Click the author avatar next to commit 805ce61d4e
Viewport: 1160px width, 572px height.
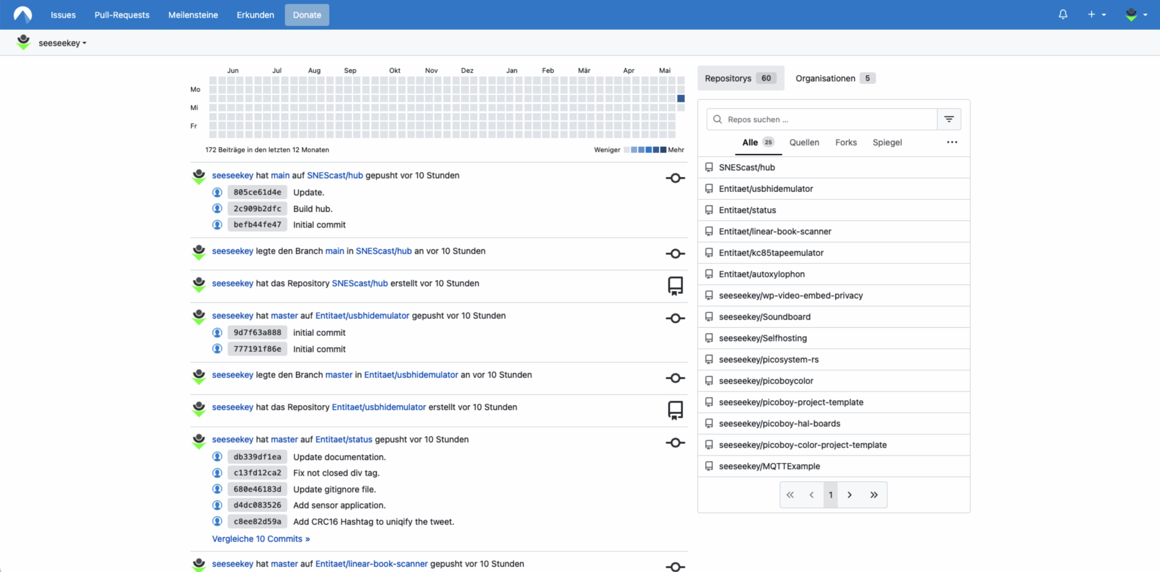coord(217,192)
